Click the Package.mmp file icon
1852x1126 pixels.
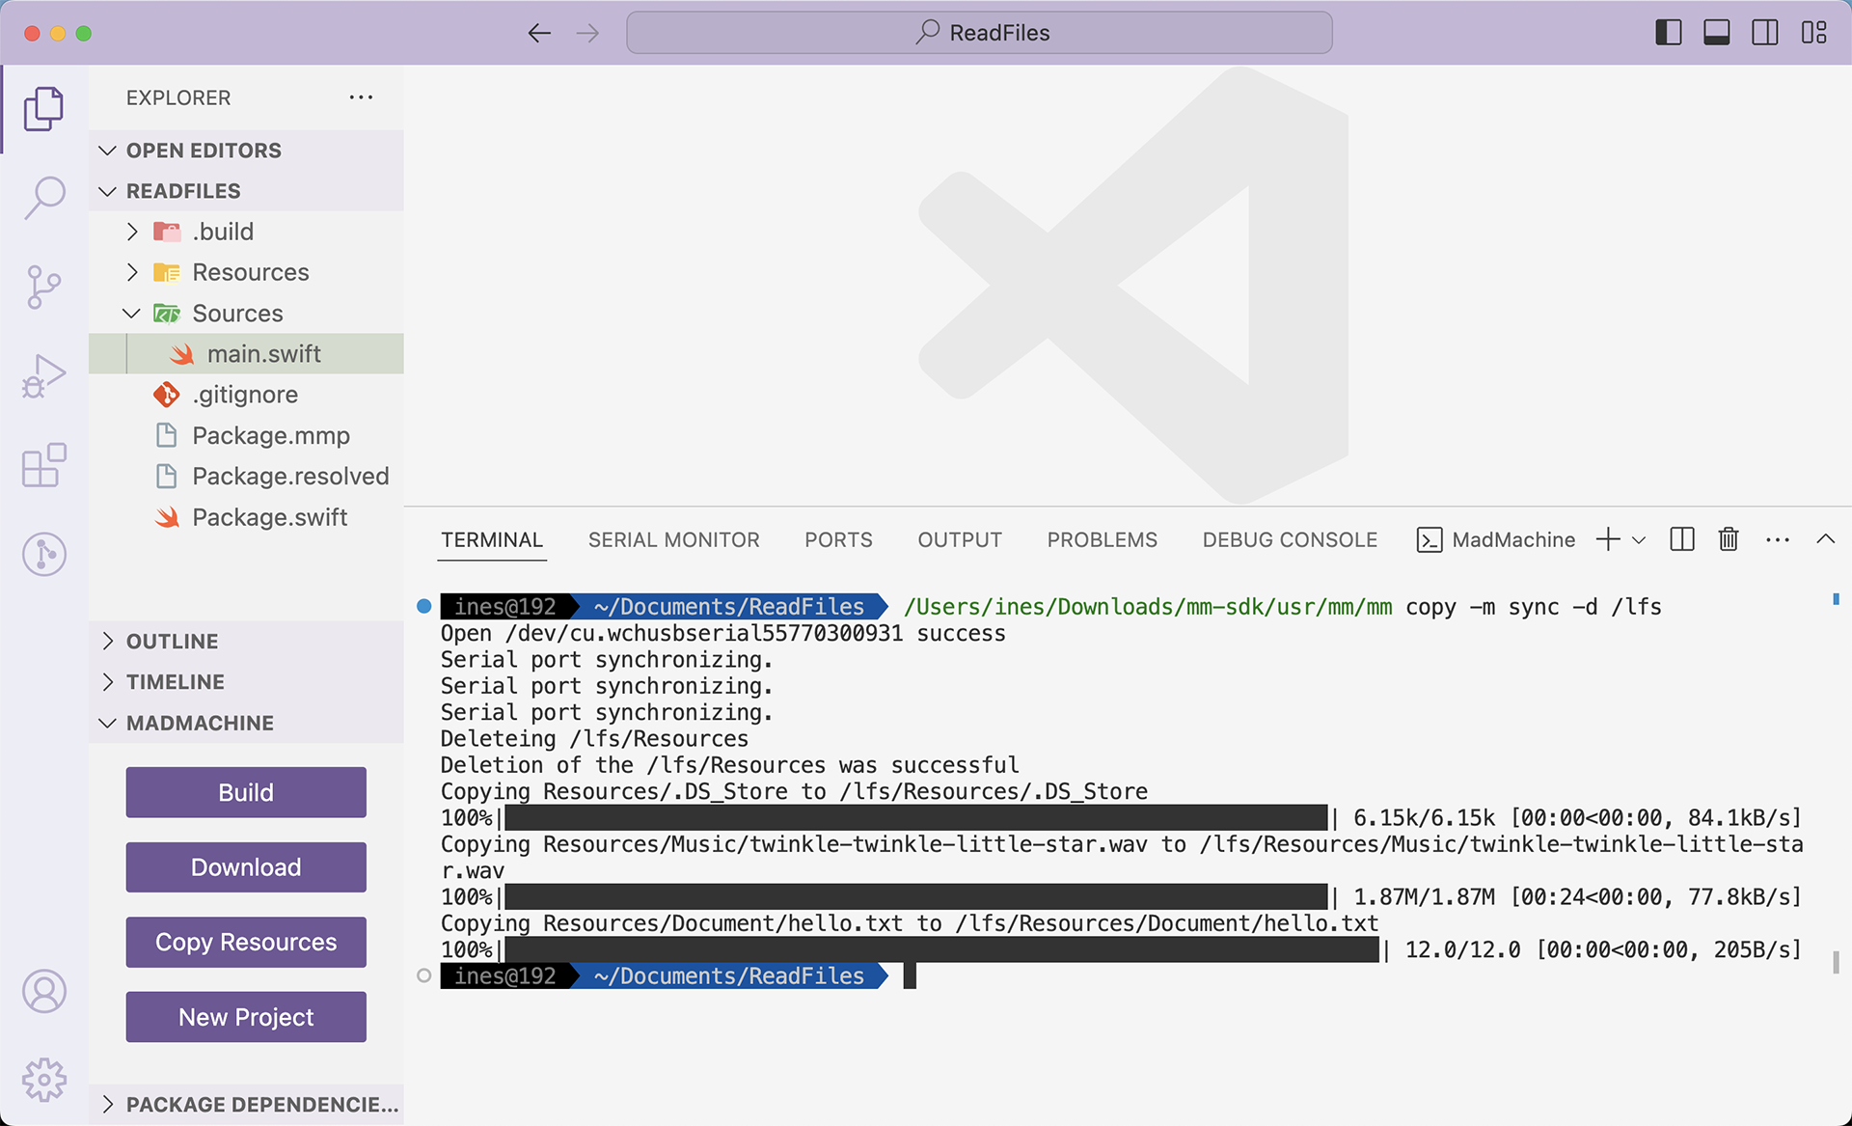[x=166, y=435]
